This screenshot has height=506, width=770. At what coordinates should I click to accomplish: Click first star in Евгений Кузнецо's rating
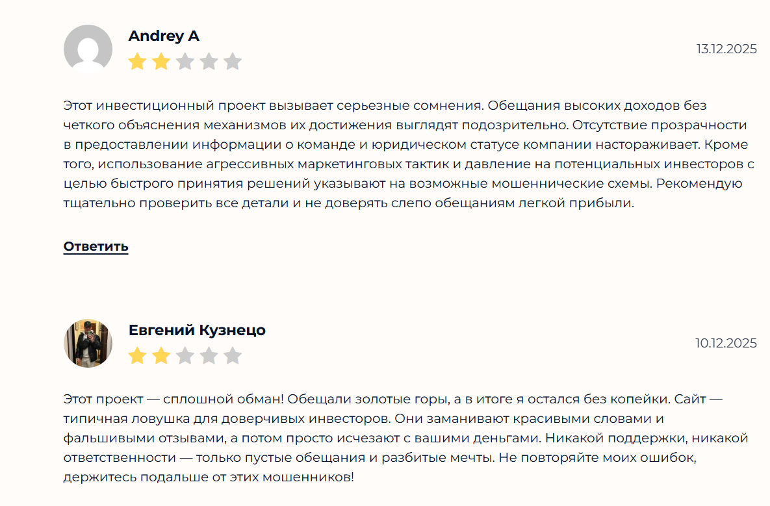point(137,356)
